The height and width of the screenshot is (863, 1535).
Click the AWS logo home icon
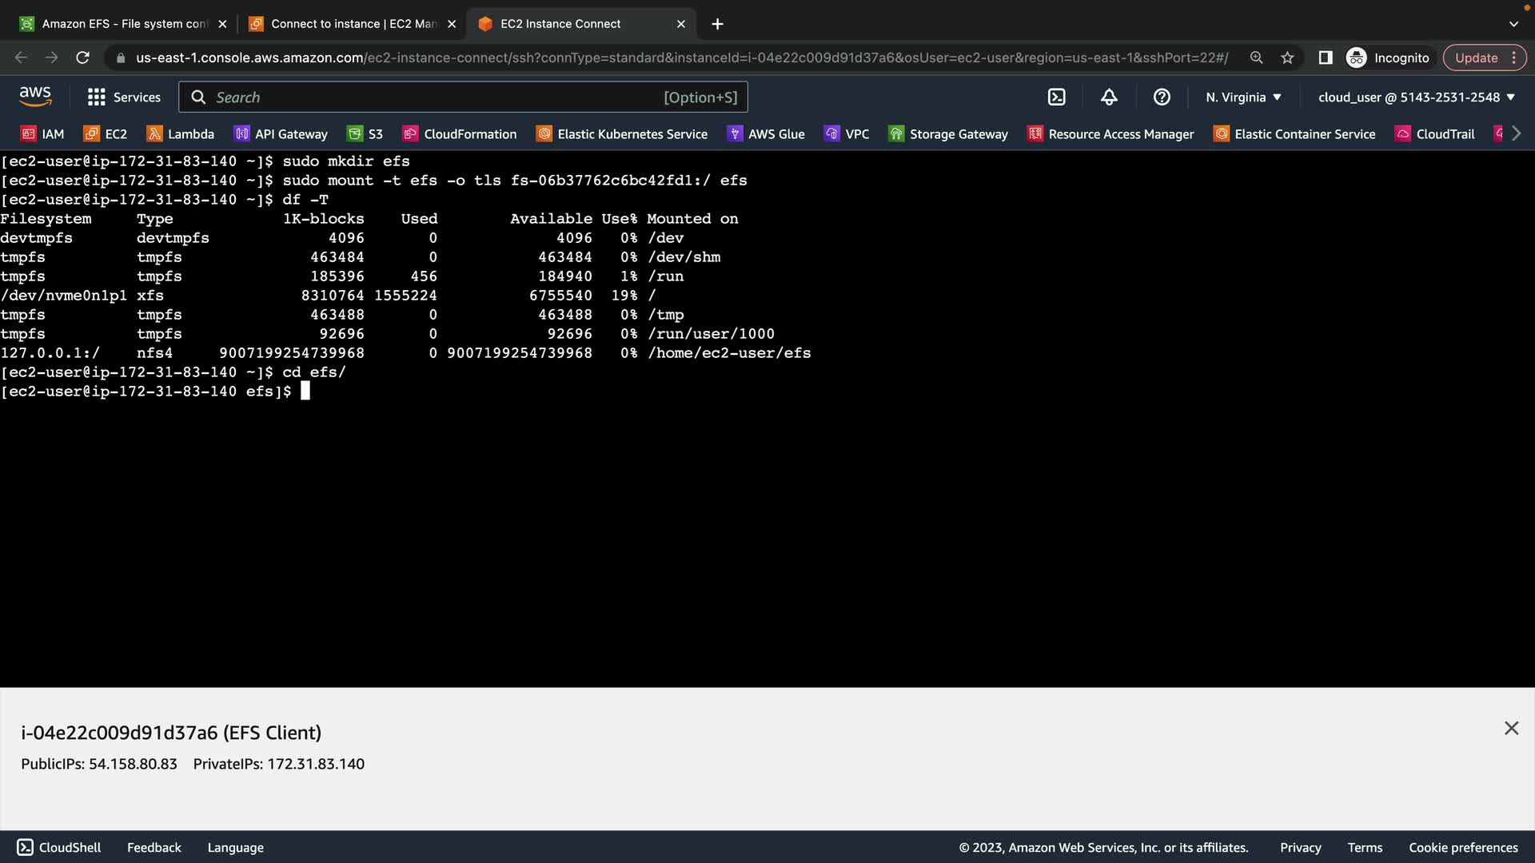click(35, 97)
